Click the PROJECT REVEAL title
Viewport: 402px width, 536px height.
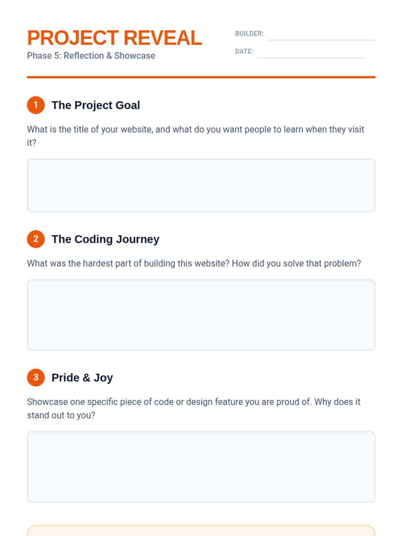click(115, 38)
